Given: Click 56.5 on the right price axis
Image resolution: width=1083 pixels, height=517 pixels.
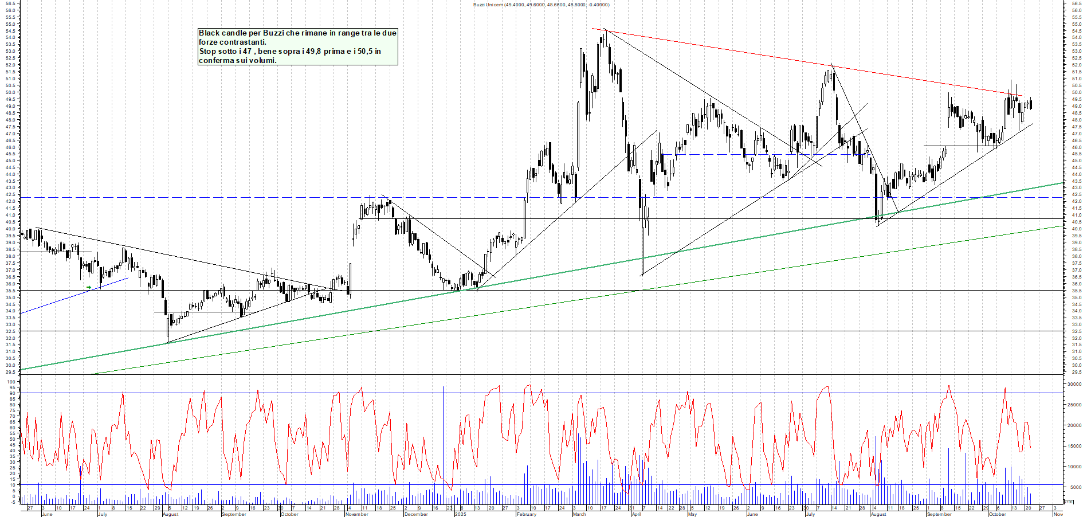Looking at the screenshot, I should (x=1076, y=3).
